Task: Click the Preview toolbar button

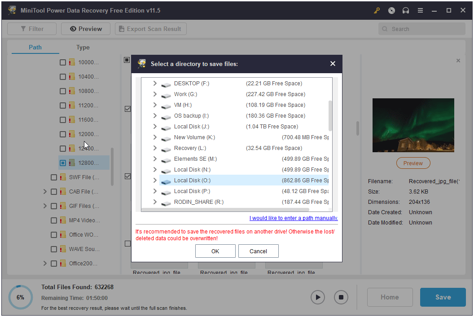Action: click(x=86, y=29)
